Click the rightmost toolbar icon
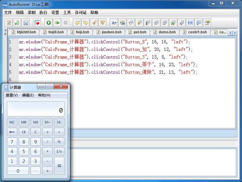This screenshot has width=242, height=182. 207,23
